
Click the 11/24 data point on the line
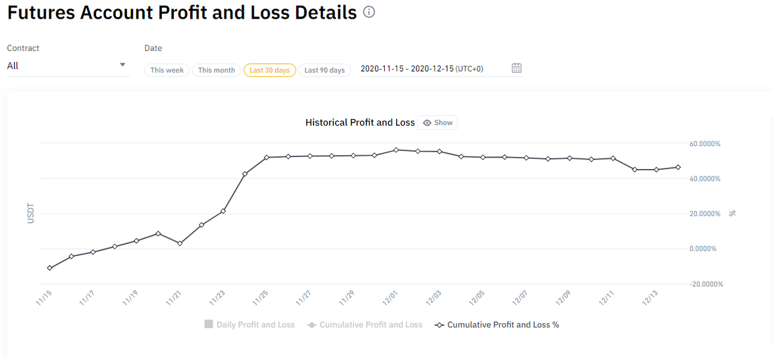245,174
